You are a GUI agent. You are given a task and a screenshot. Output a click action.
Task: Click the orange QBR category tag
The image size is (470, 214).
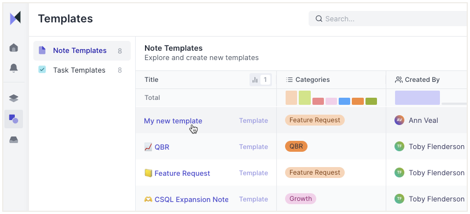296,146
